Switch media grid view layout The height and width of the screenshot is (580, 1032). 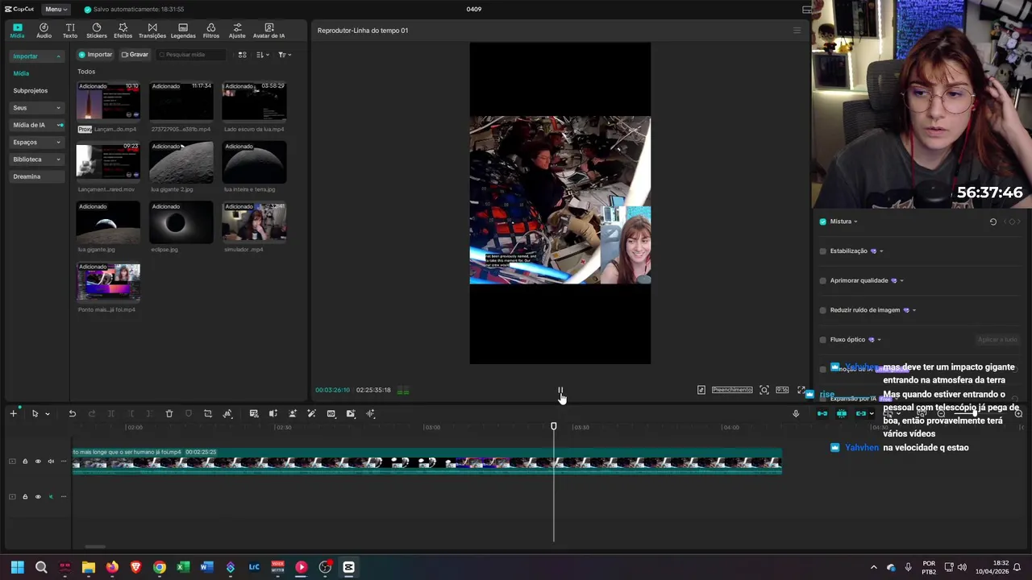point(242,55)
